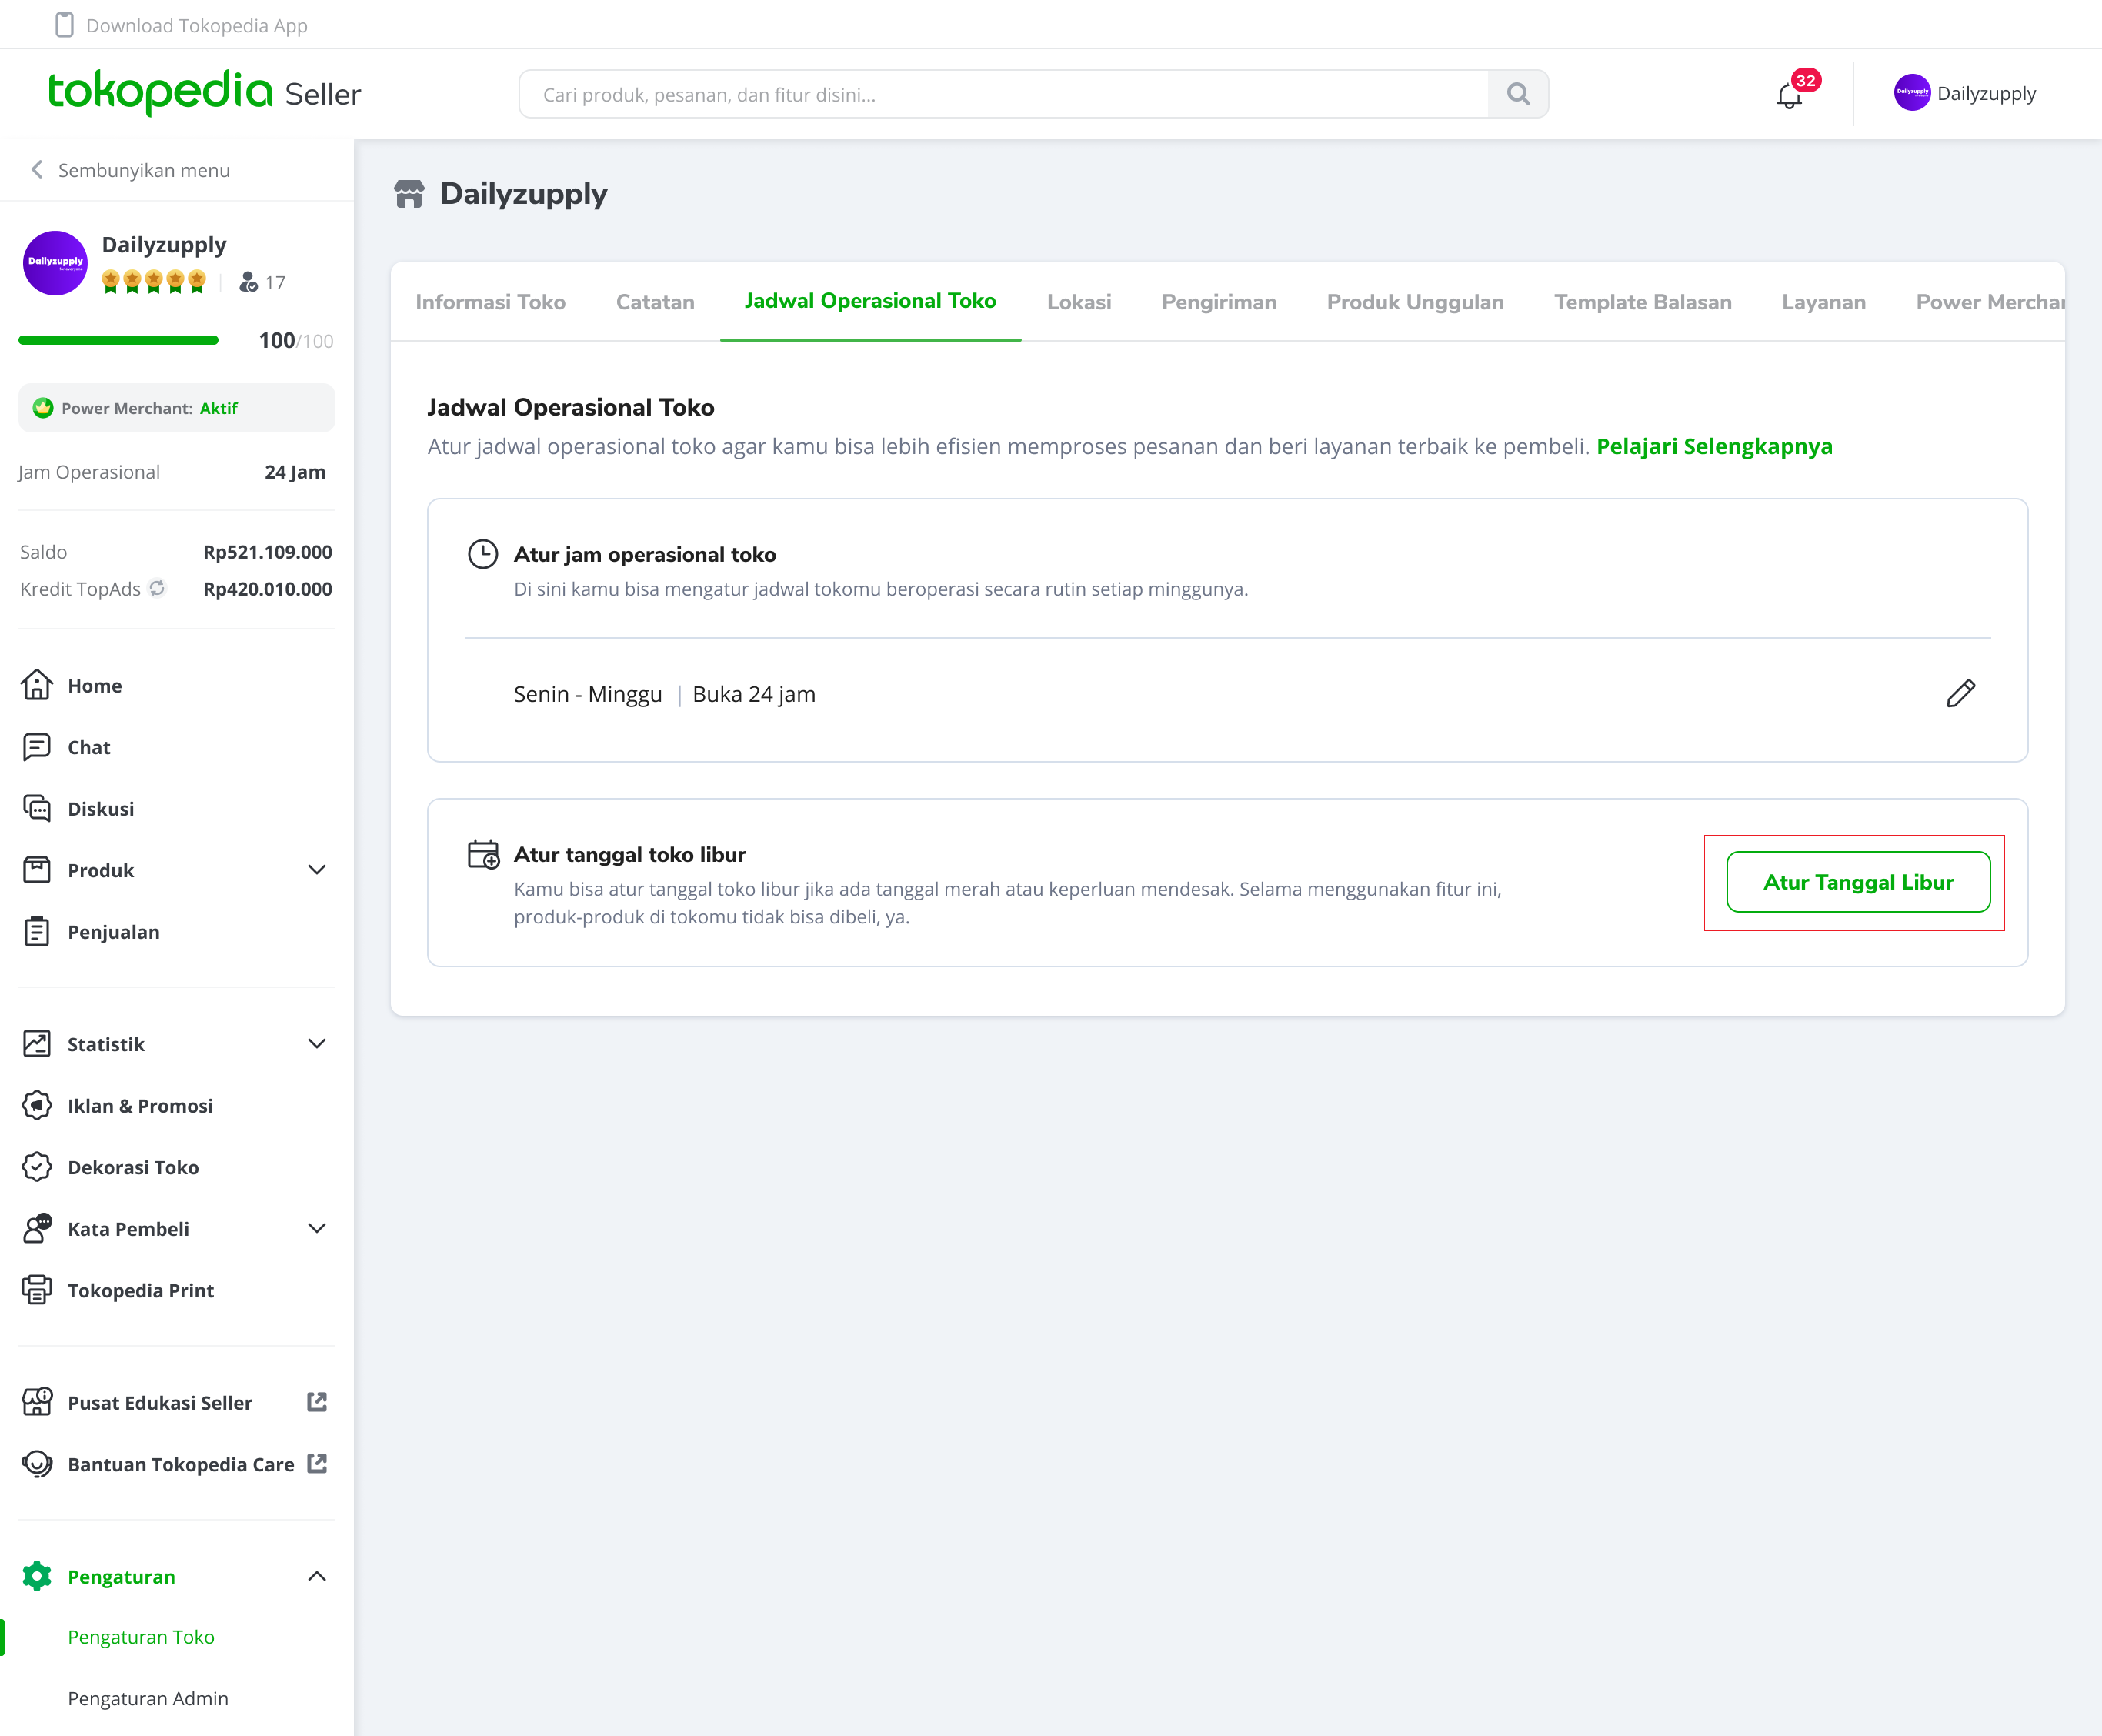Click the Statistik chart icon
This screenshot has height=1736, width=2102.
click(x=37, y=1044)
